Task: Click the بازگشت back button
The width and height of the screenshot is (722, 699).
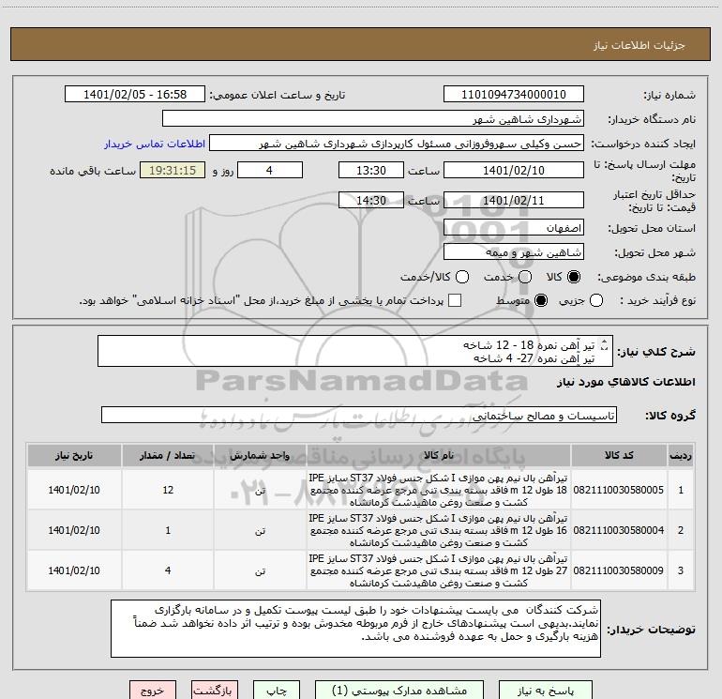Action: pos(215,691)
